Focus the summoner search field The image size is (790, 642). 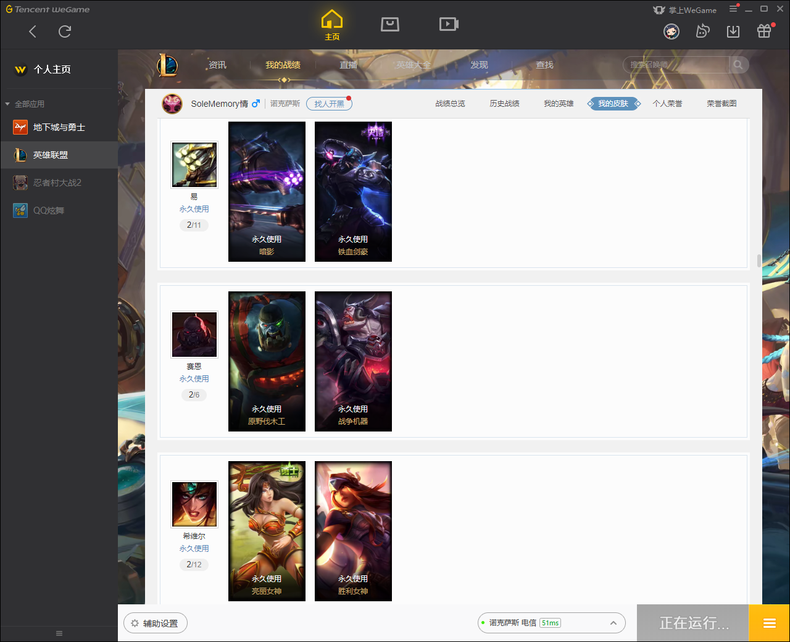click(x=676, y=65)
